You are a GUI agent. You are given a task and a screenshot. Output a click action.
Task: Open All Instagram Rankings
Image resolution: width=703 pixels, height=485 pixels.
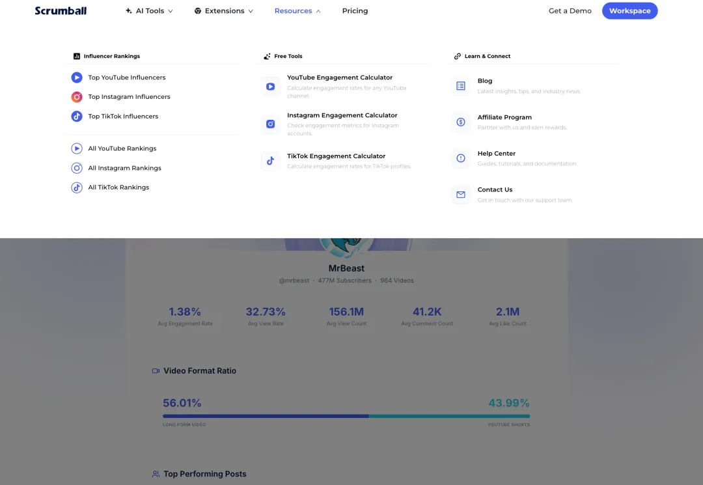click(x=124, y=167)
